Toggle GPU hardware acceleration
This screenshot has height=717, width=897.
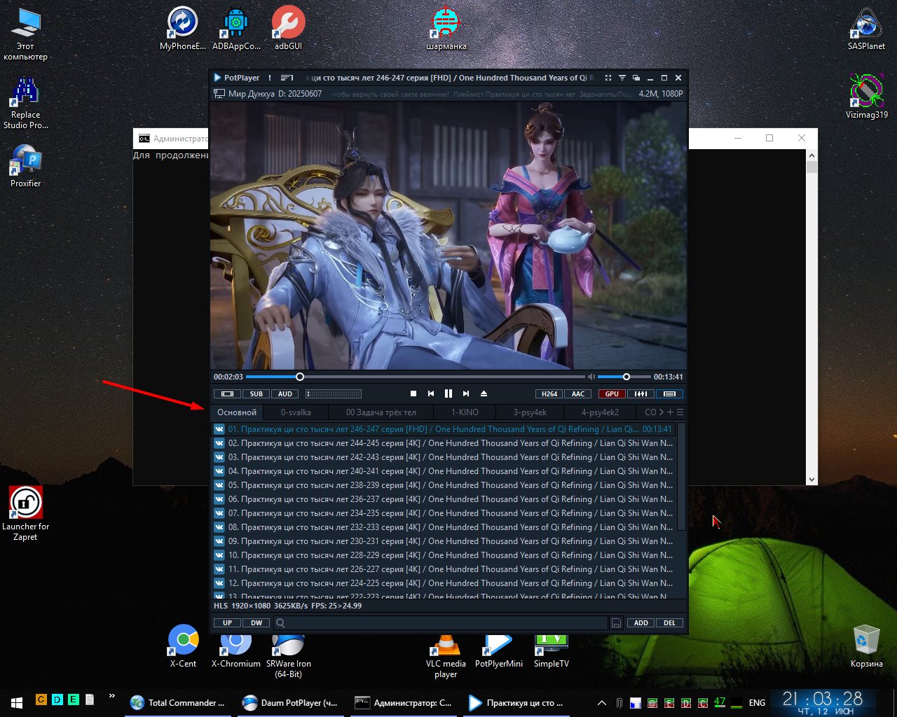click(x=612, y=394)
